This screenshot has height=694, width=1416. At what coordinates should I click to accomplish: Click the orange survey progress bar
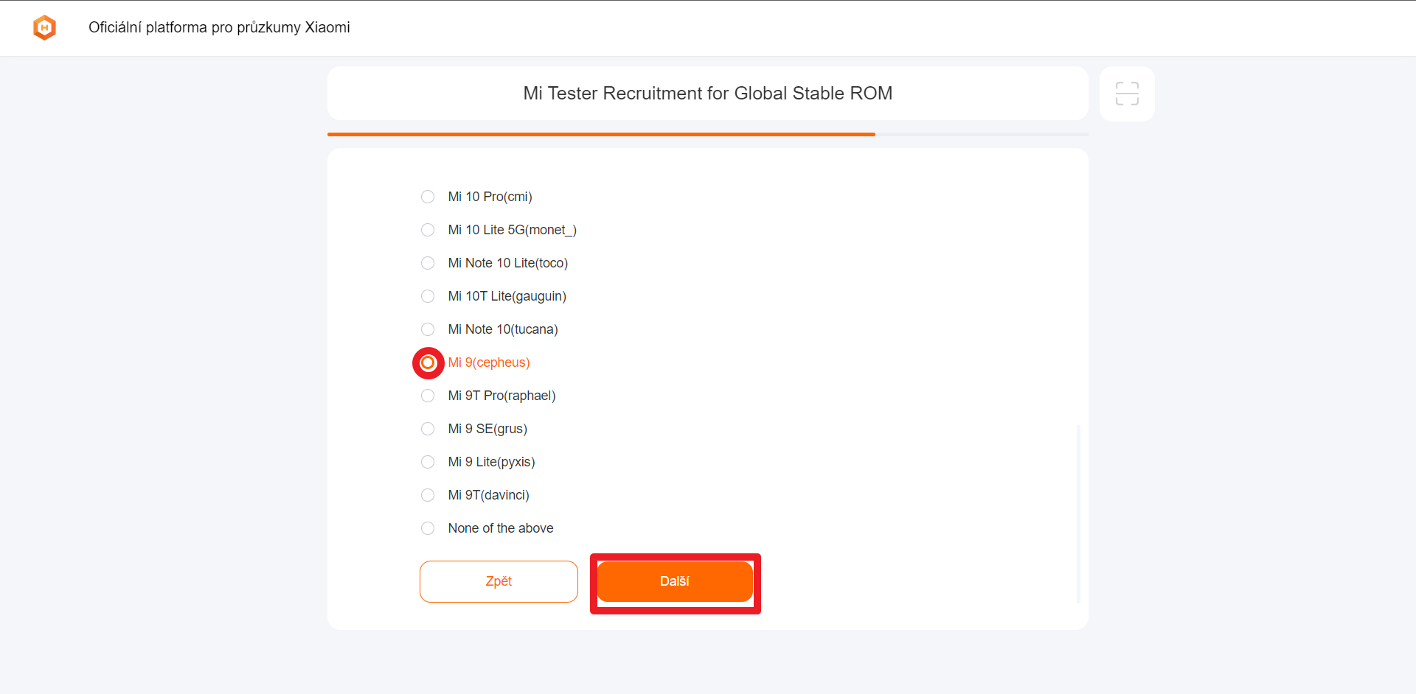click(x=601, y=134)
